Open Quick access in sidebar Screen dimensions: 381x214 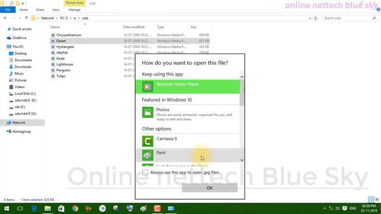22,29
